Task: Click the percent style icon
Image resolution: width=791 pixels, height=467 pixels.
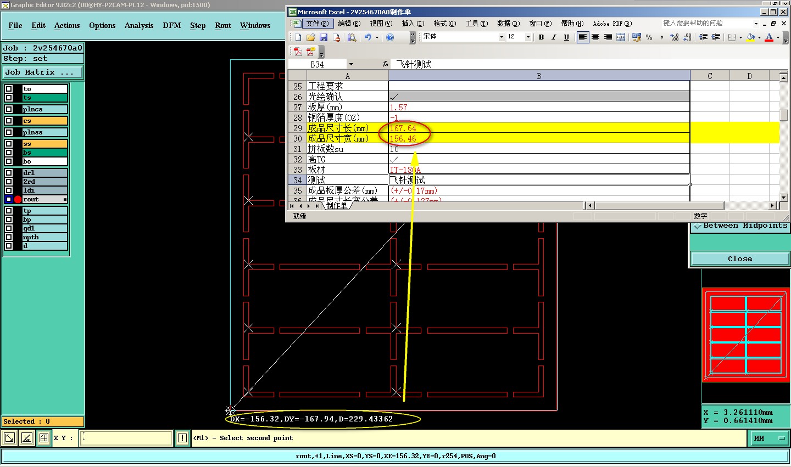Action: 649,37
